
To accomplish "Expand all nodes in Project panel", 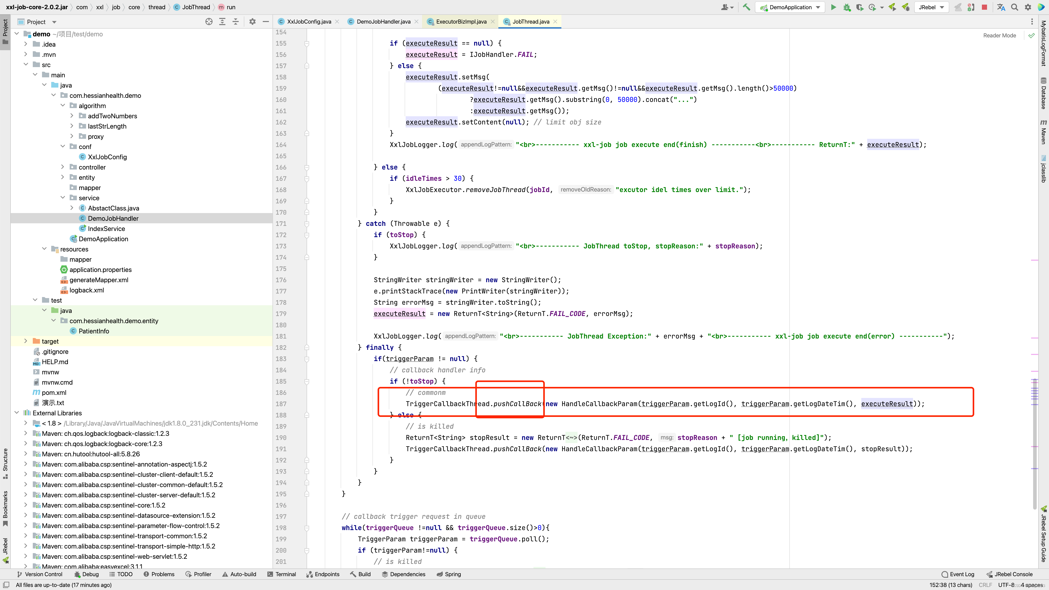I will 222,22.
